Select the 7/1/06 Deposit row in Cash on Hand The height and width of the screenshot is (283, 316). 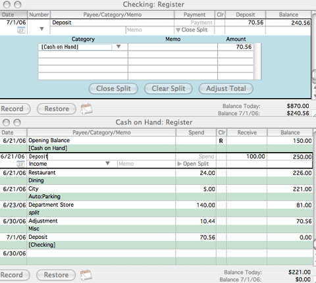pyautogui.click(x=156, y=241)
